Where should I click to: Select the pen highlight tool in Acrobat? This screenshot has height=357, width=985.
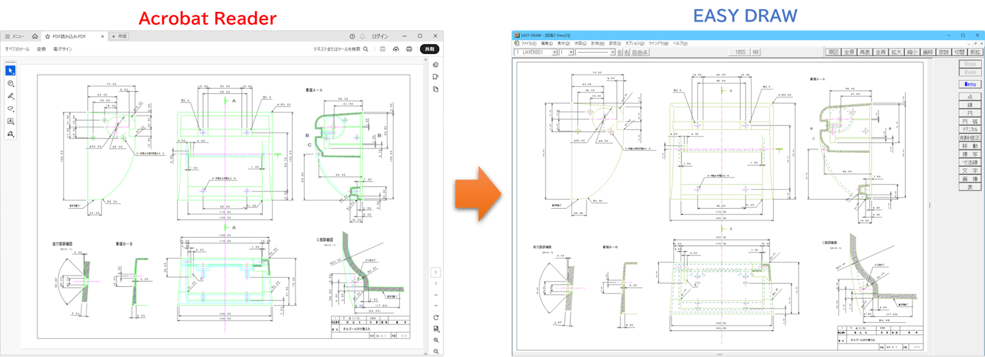coord(11,96)
